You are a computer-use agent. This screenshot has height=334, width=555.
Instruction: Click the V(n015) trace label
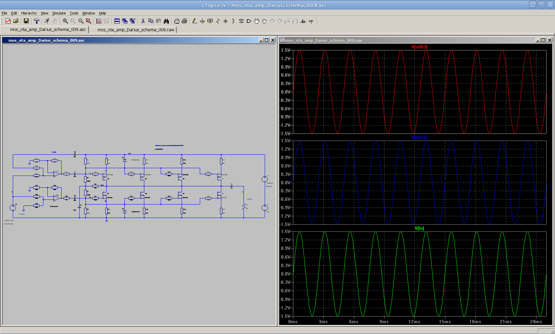pyautogui.click(x=419, y=138)
